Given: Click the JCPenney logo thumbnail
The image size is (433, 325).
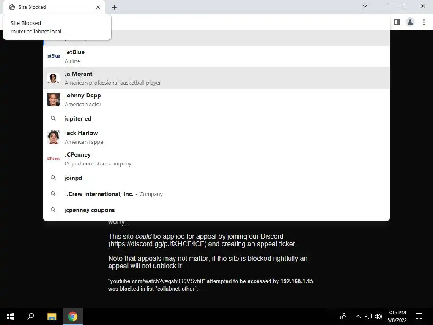Looking at the screenshot, I should pyautogui.click(x=53, y=159).
